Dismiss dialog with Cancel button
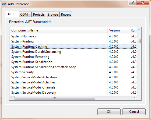 [134, 112]
